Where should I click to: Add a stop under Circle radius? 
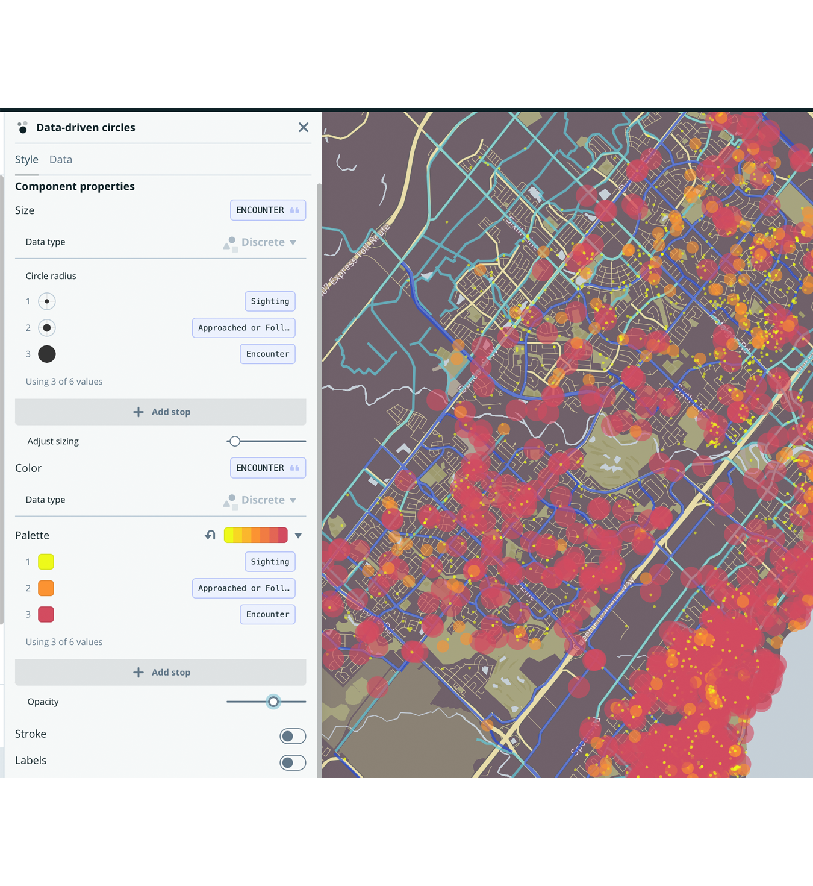click(x=161, y=412)
